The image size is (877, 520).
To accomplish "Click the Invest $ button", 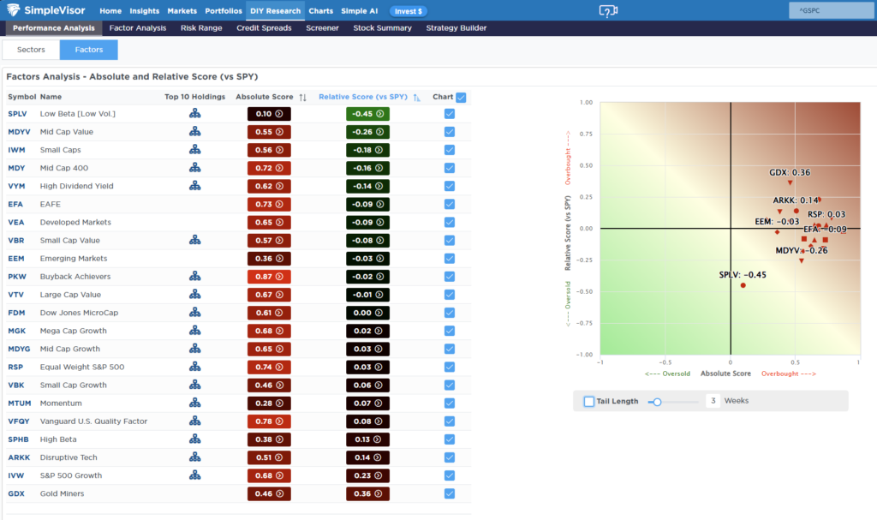I will tap(409, 11).
